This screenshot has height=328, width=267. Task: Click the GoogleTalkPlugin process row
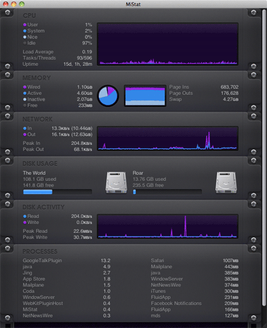(66, 261)
